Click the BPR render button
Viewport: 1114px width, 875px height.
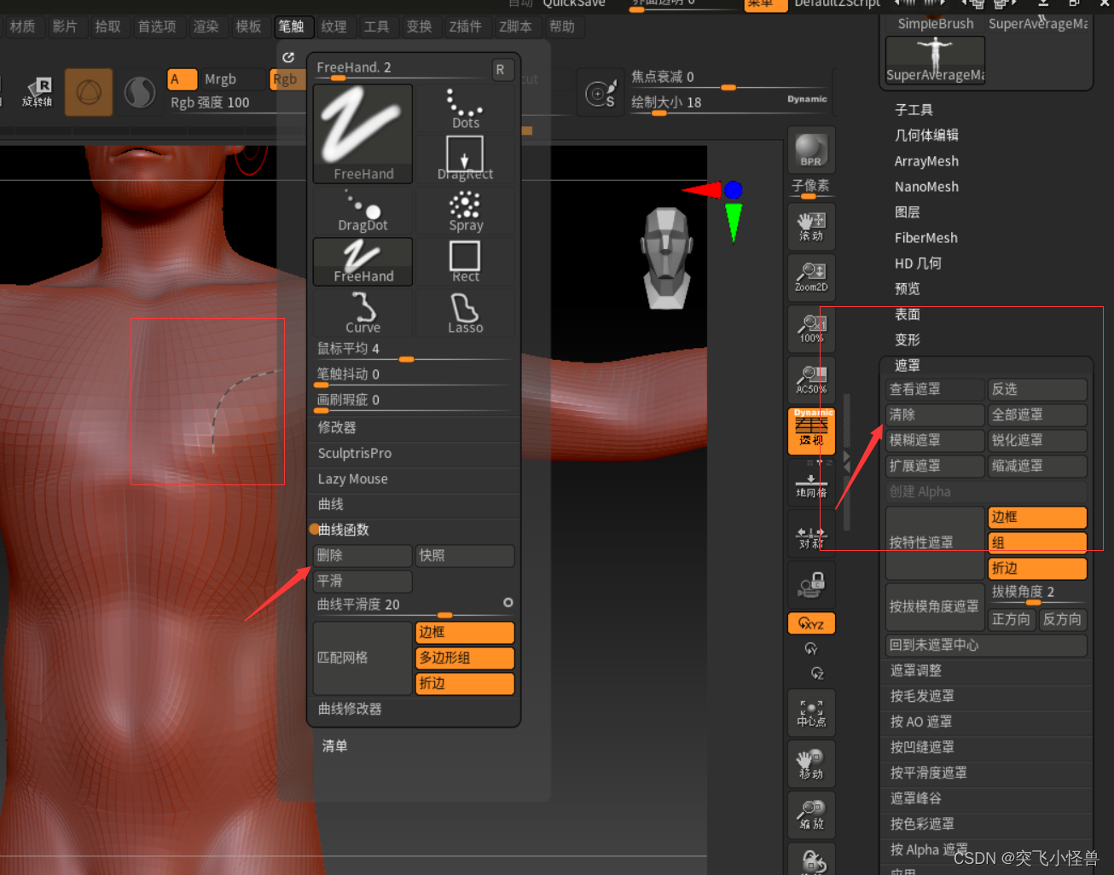810,150
